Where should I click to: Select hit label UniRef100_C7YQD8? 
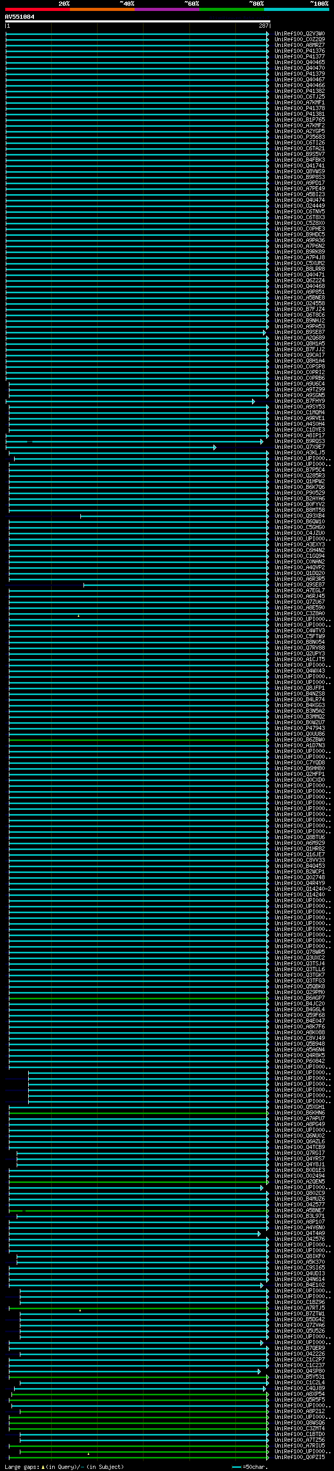[x=300, y=762]
